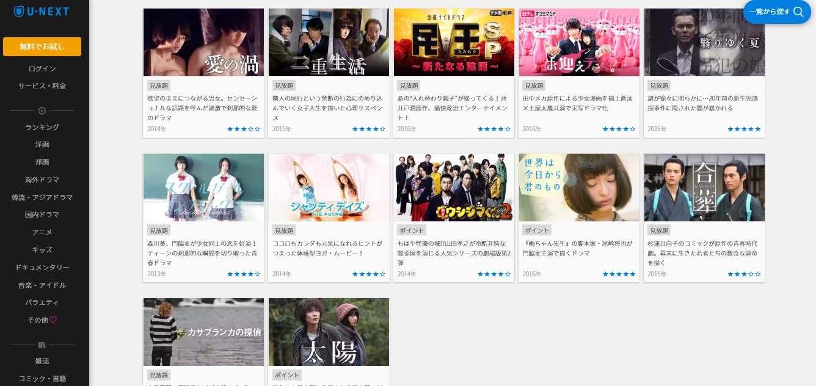Open コミック・書籍 in sidebar

tap(42, 379)
